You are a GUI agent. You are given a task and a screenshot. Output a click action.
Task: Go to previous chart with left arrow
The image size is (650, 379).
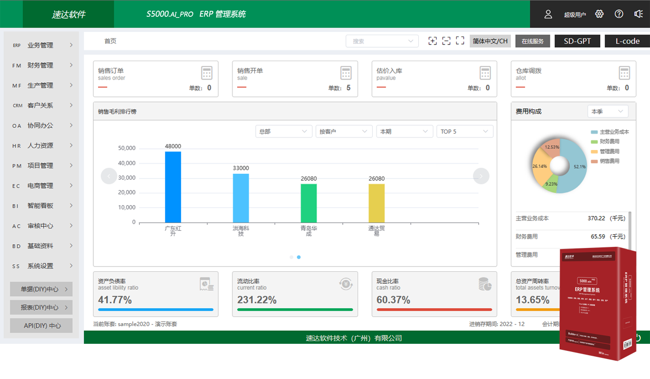[x=109, y=176]
